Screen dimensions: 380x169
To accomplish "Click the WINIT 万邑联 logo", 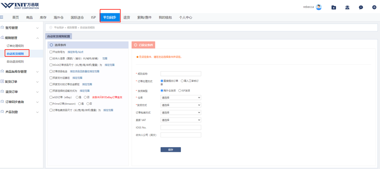I will [20, 6].
